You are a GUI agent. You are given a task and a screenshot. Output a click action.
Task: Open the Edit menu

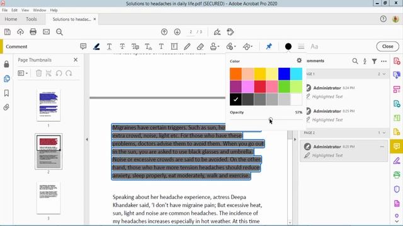pyautogui.click(x=14, y=10)
